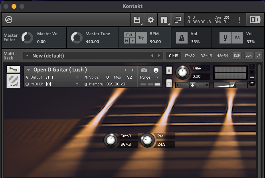Remove instrument with X button

252,66
